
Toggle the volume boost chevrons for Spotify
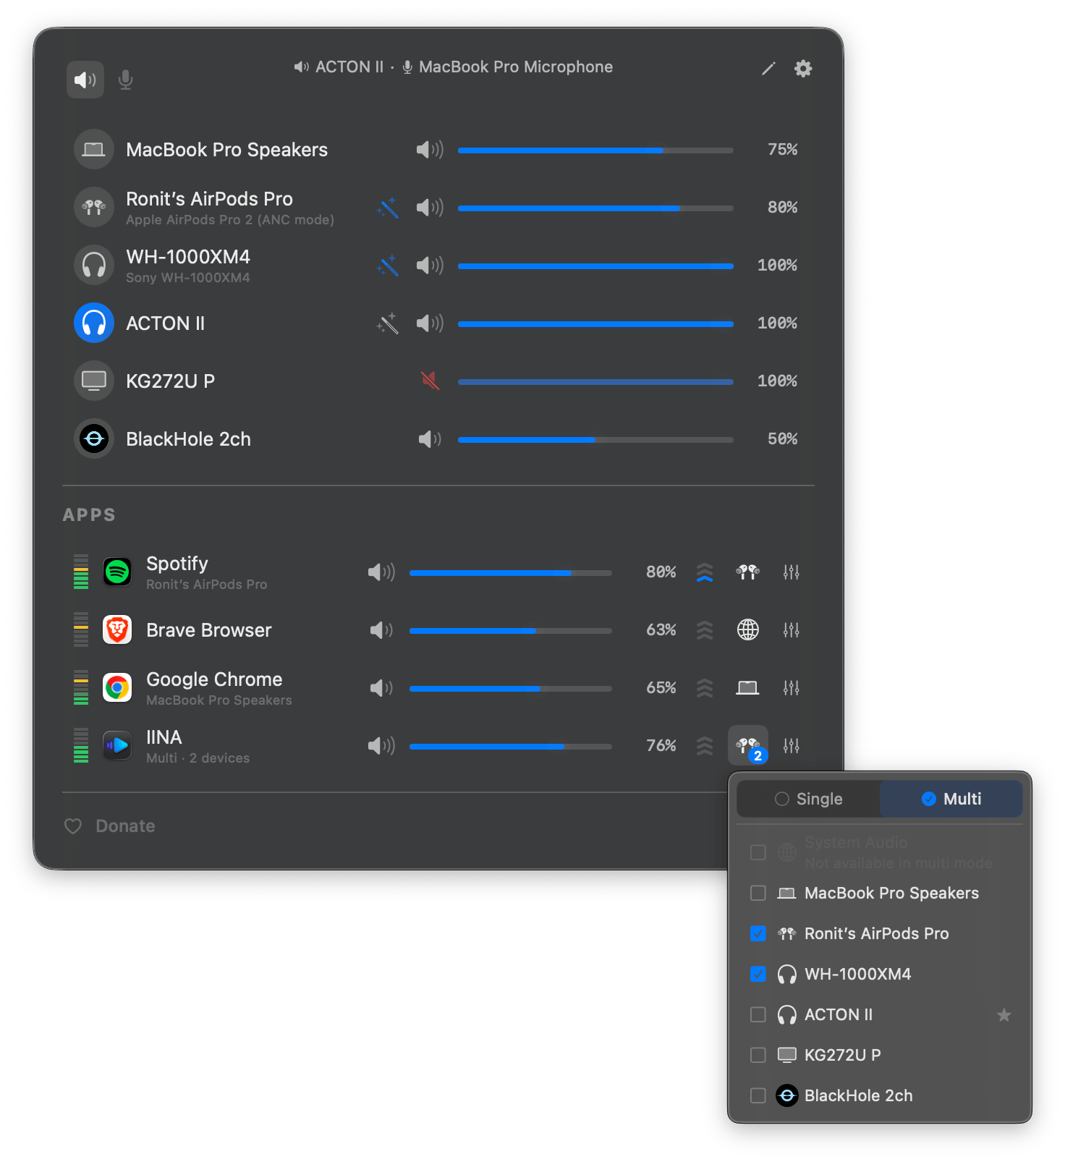(x=705, y=572)
